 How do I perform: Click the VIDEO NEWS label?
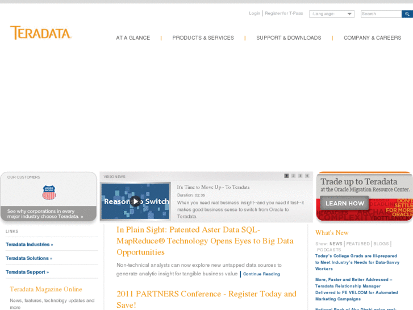(114, 177)
